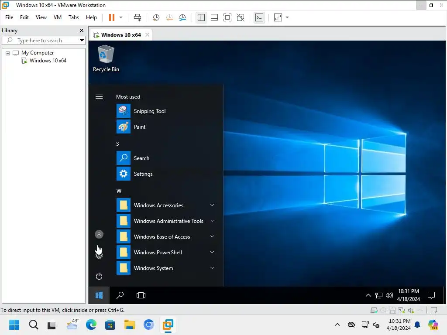Click the guest volume speaker icon
Viewport: 447px width, 335px height.
[389, 295]
